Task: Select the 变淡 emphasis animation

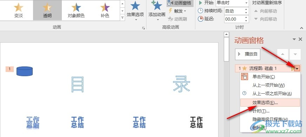Action: coord(19,10)
